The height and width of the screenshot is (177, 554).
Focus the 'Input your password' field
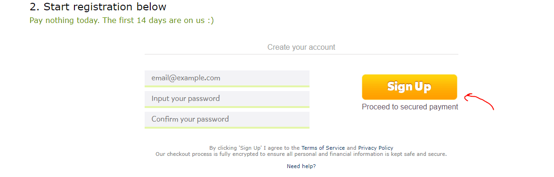point(227,99)
